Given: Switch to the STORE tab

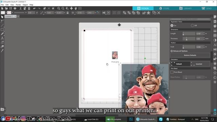Looking at the screenshot, I should pos(164,8).
